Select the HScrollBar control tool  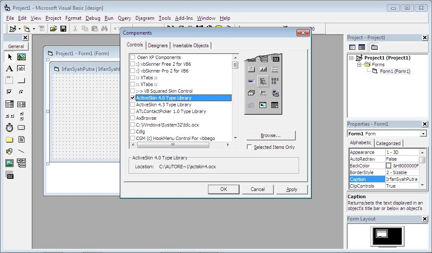pyautogui.click(x=10, y=116)
